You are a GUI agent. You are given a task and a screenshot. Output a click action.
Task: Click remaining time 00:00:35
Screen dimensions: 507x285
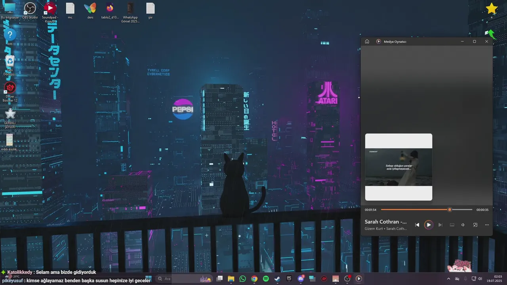(x=482, y=210)
